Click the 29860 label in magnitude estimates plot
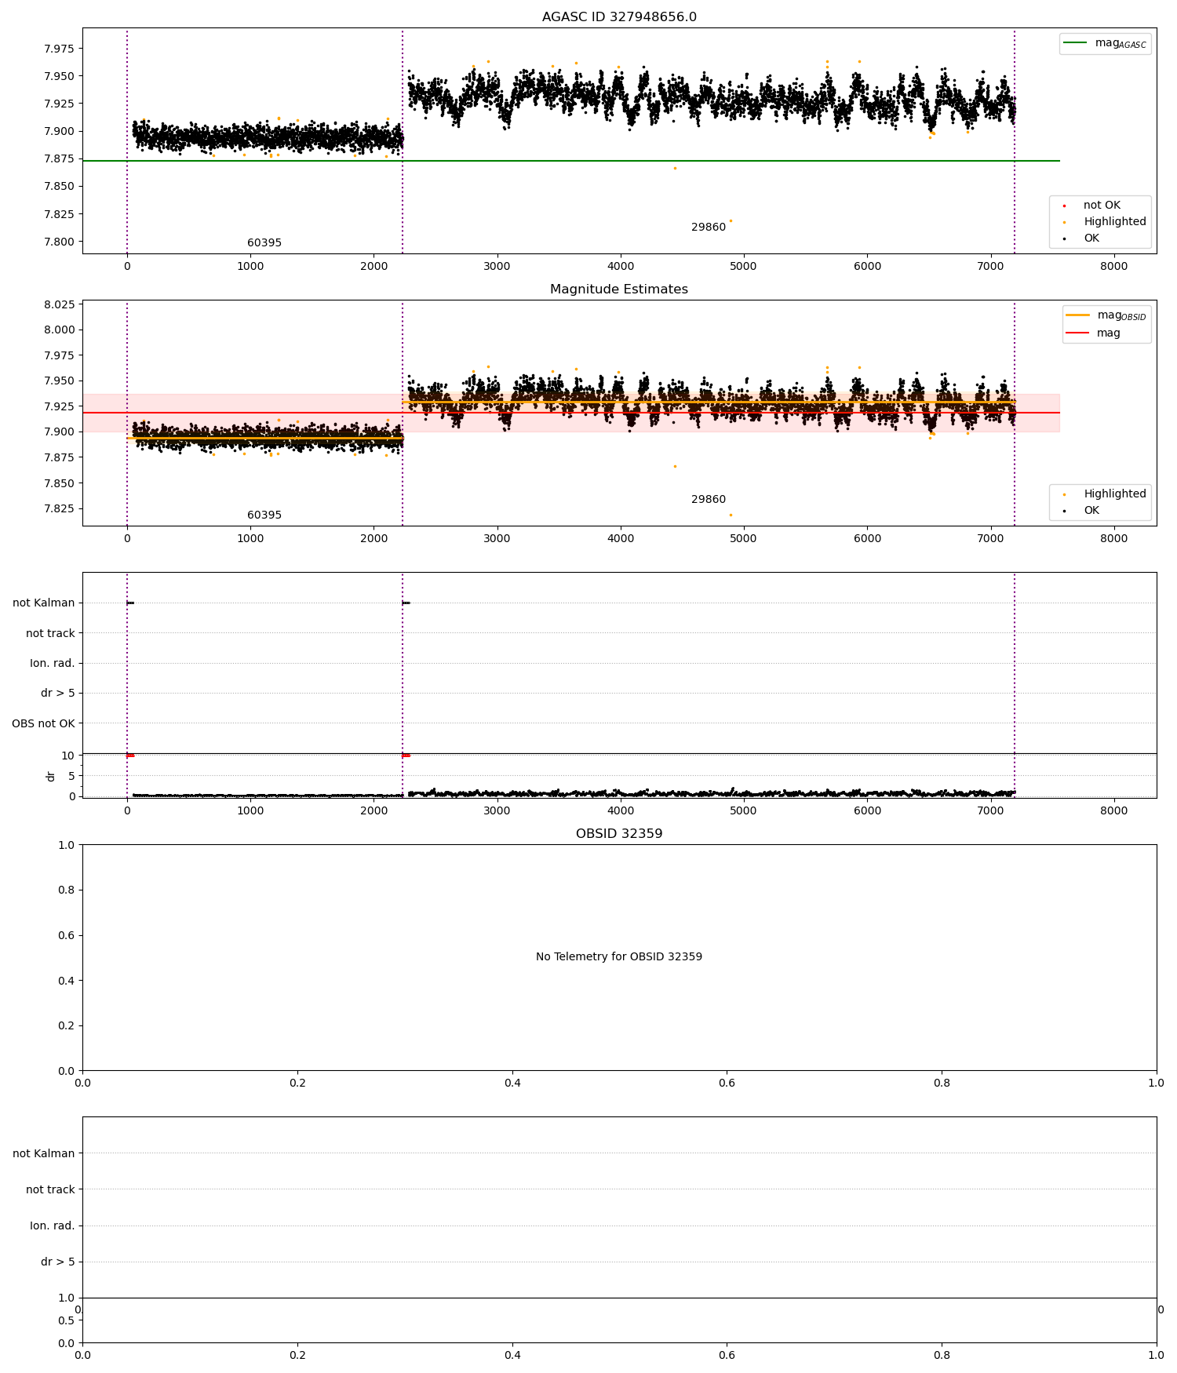1177x1373 pixels. [x=709, y=500]
